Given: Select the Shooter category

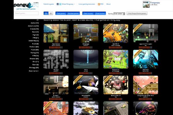Looking at the screenshot, I should (x=34, y=59).
